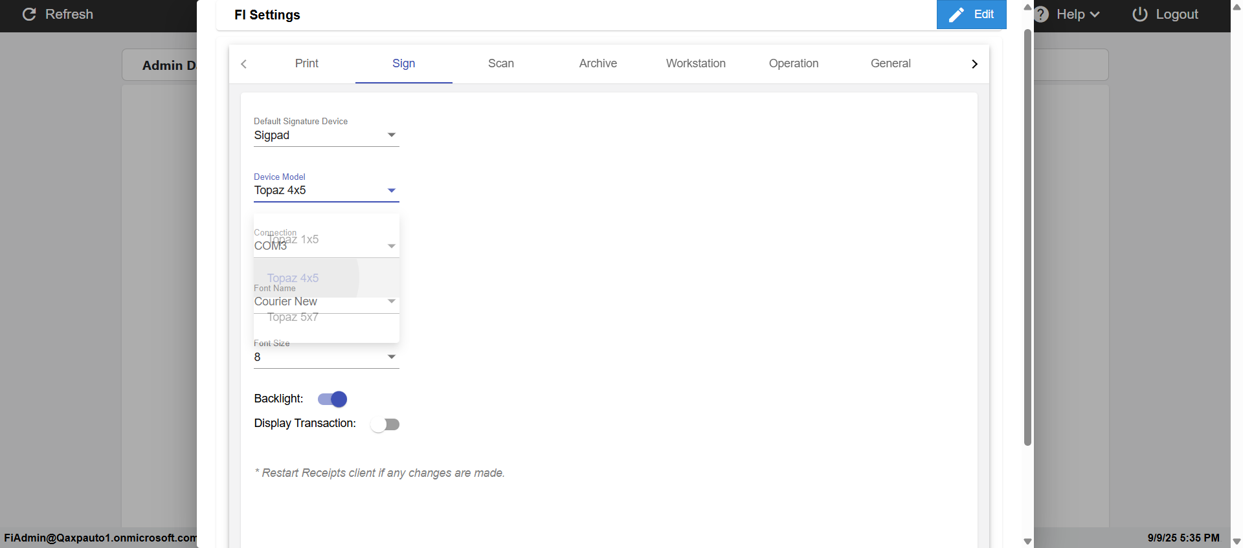Viewport: 1243px width, 548px height.
Task: Click the date and time in footer
Action: tap(1183, 538)
